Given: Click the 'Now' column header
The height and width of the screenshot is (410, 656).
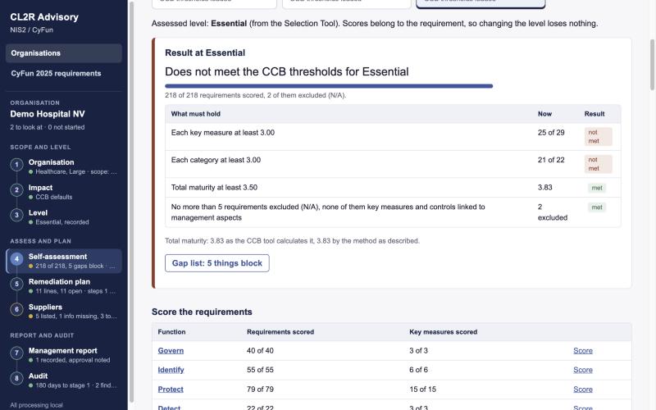Looking at the screenshot, I should click(544, 114).
